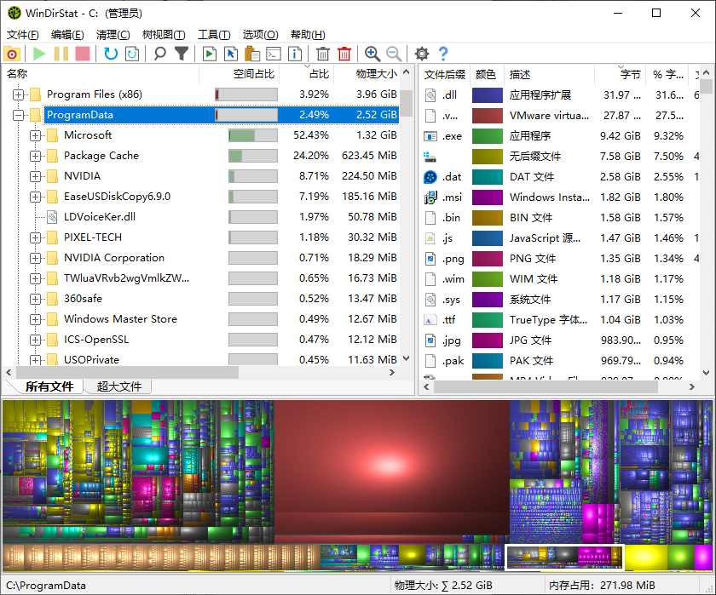Refresh all with the blue circular arrow
This screenshot has width=716, height=595.
point(111,54)
